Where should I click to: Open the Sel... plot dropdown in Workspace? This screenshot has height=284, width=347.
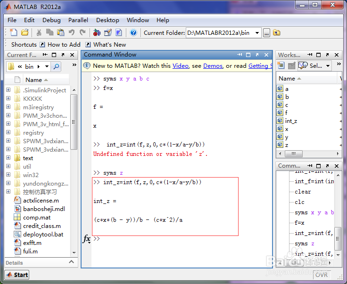coord(328,65)
